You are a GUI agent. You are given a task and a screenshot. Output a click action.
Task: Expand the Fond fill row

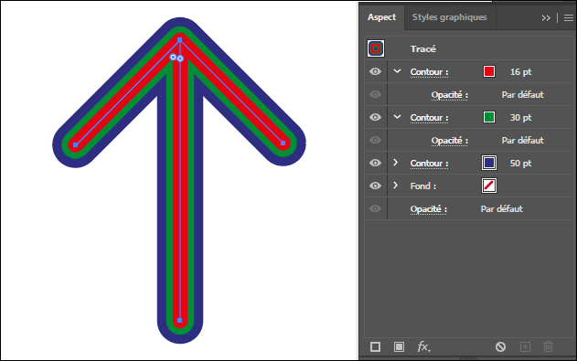(396, 185)
